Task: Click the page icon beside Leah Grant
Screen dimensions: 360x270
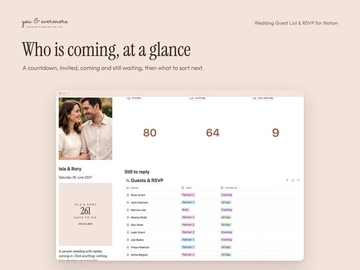Action: tap(128, 232)
